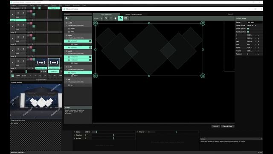This screenshot has width=273, height=154.
Task: Click the right-middle resize handle of selection
Action: [203, 50]
